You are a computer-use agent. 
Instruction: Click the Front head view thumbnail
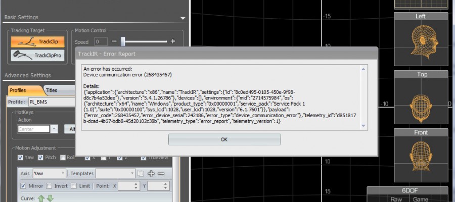(421, 156)
